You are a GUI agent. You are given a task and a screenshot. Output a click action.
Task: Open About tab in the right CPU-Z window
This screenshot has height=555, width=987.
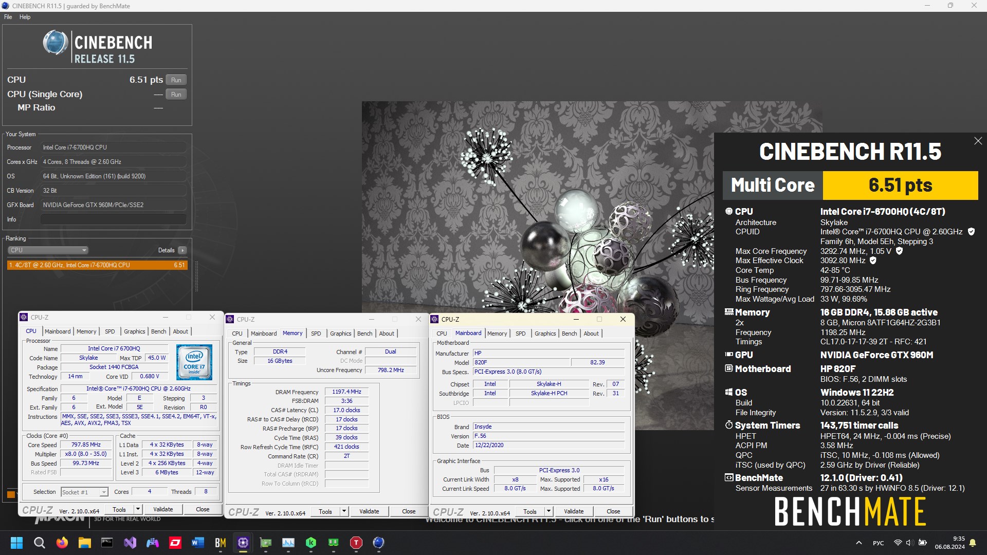[x=591, y=334]
